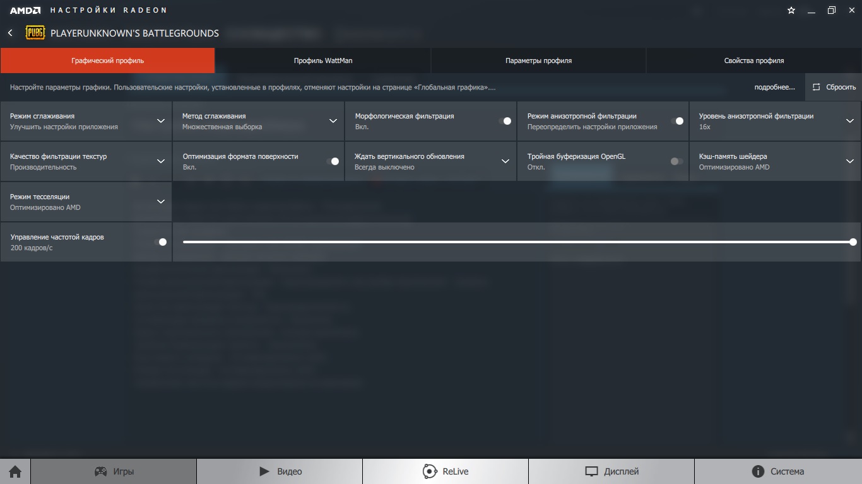Expand Режим тесселяции dropdown
The width and height of the screenshot is (862, 484).
(161, 202)
